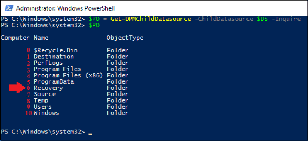The height and width of the screenshot is (141, 308).
Task: Click the Recovery folder name
Action: 48,88
